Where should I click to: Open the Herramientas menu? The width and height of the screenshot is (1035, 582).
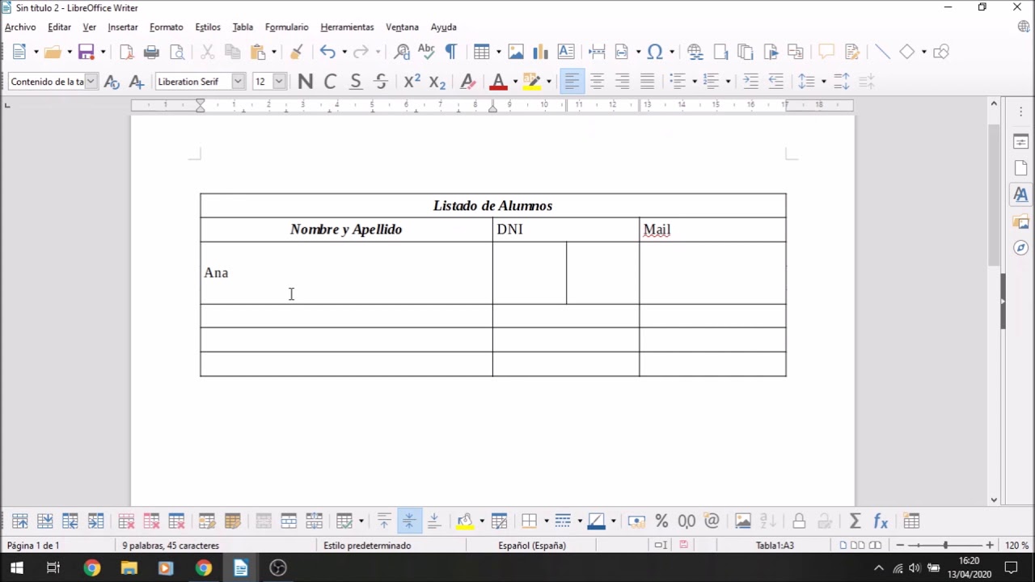point(347,27)
